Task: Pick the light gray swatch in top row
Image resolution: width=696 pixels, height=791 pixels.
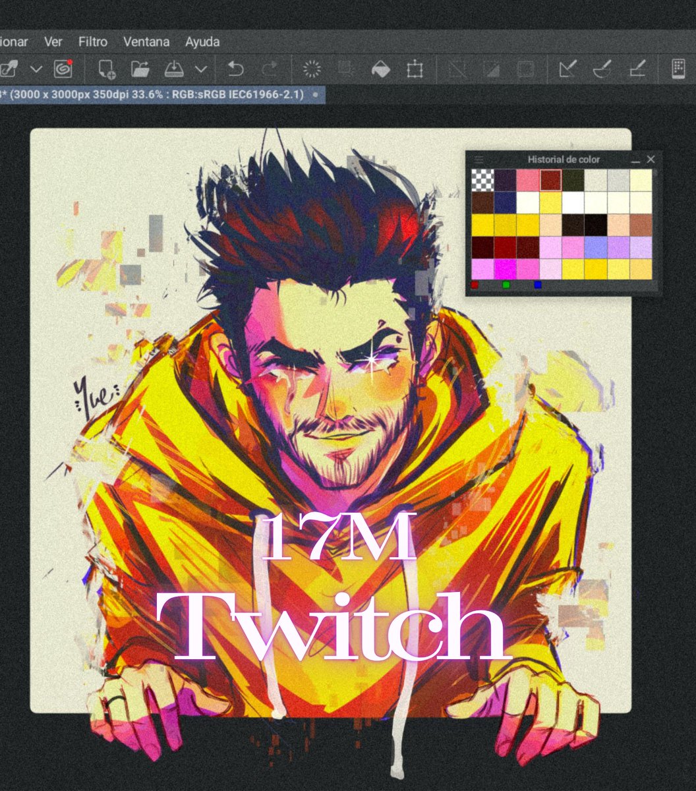Action: 618,180
